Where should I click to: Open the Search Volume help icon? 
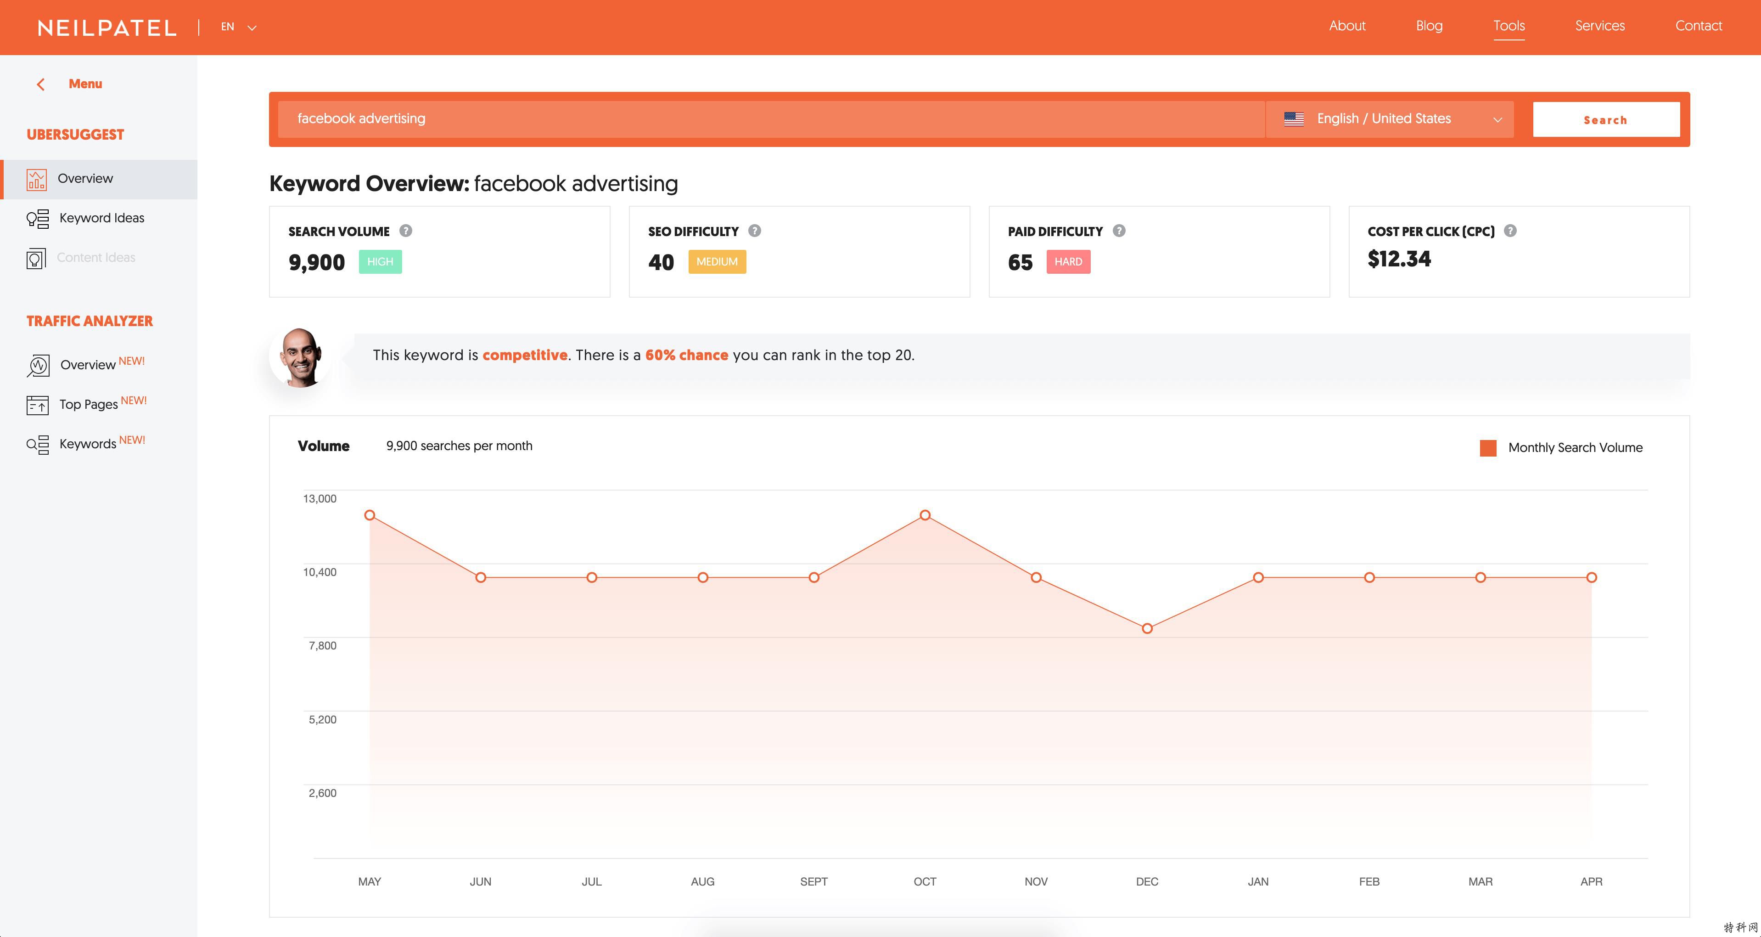405,231
